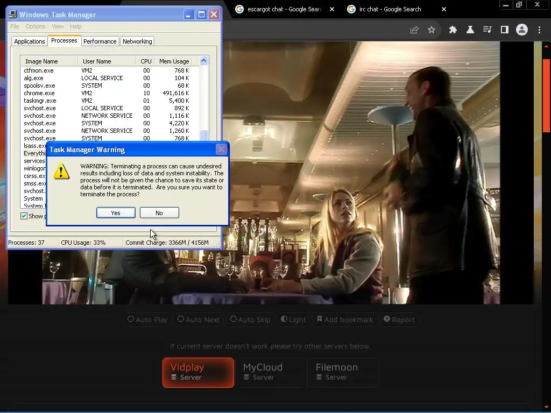Screen dimensions: 551x413
Task: Minimize the Windows Task Manager window
Action: pyautogui.click(x=189, y=15)
